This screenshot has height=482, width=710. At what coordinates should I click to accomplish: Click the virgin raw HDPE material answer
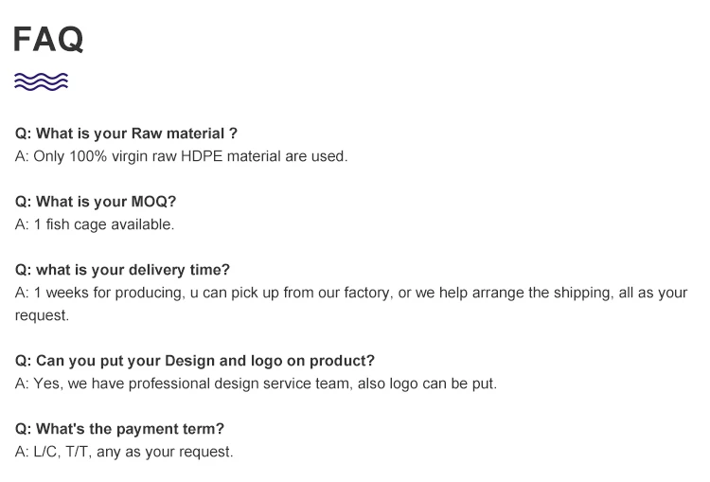point(182,156)
